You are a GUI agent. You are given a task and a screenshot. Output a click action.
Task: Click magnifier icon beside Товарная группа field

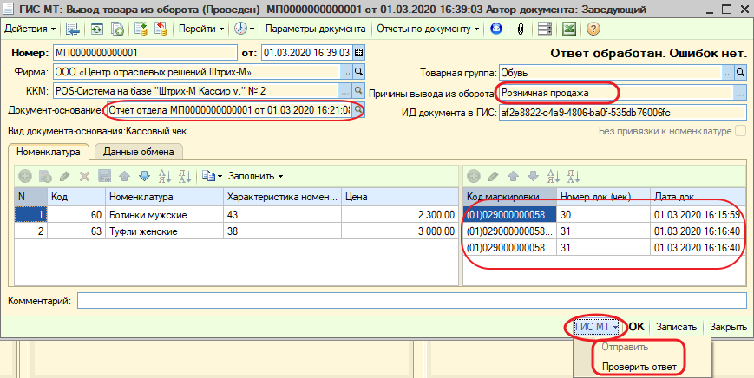pyautogui.click(x=740, y=72)
